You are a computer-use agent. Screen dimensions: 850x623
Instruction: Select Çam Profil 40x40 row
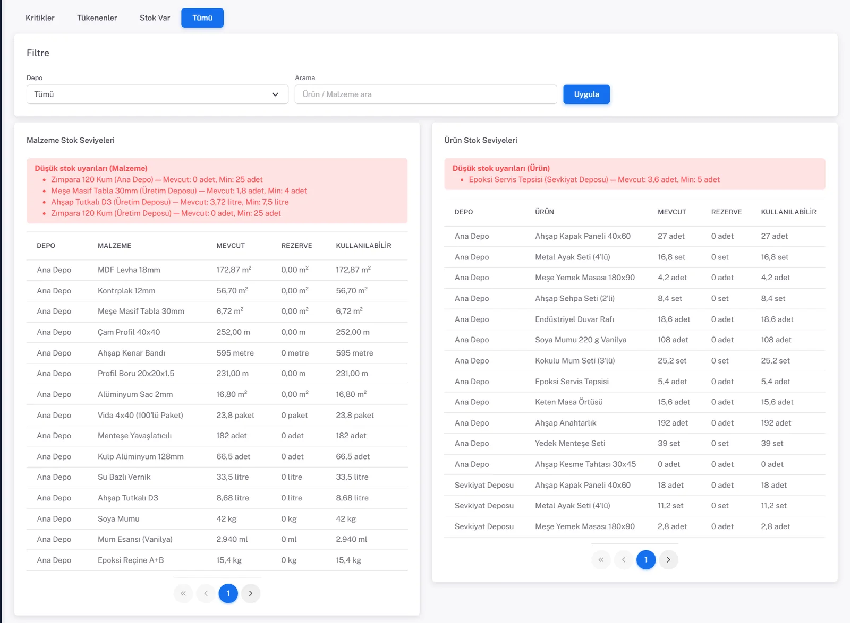click(x=217, y=332)
